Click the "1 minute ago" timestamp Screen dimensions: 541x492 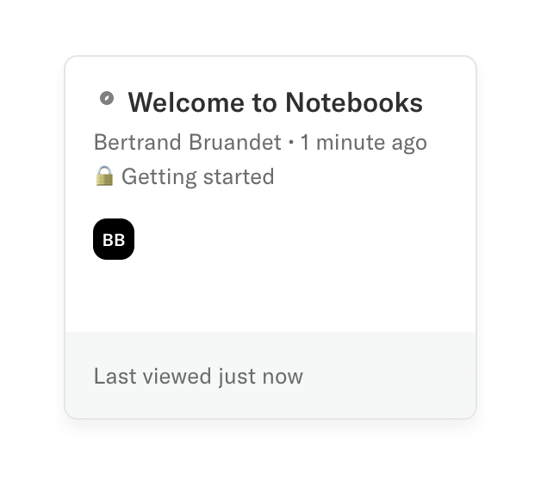click(x=364, y=142)
